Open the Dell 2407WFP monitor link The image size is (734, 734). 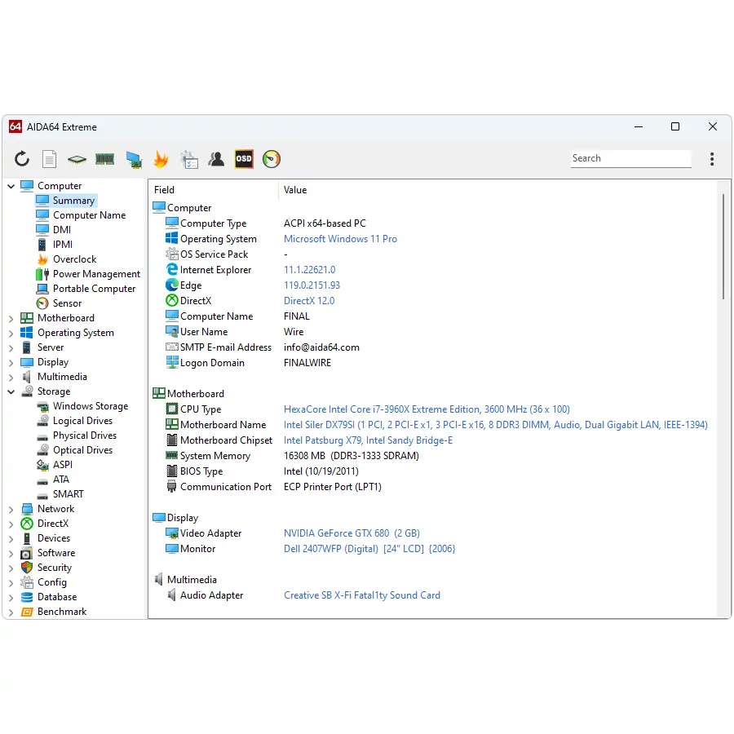tap(369, 549)
